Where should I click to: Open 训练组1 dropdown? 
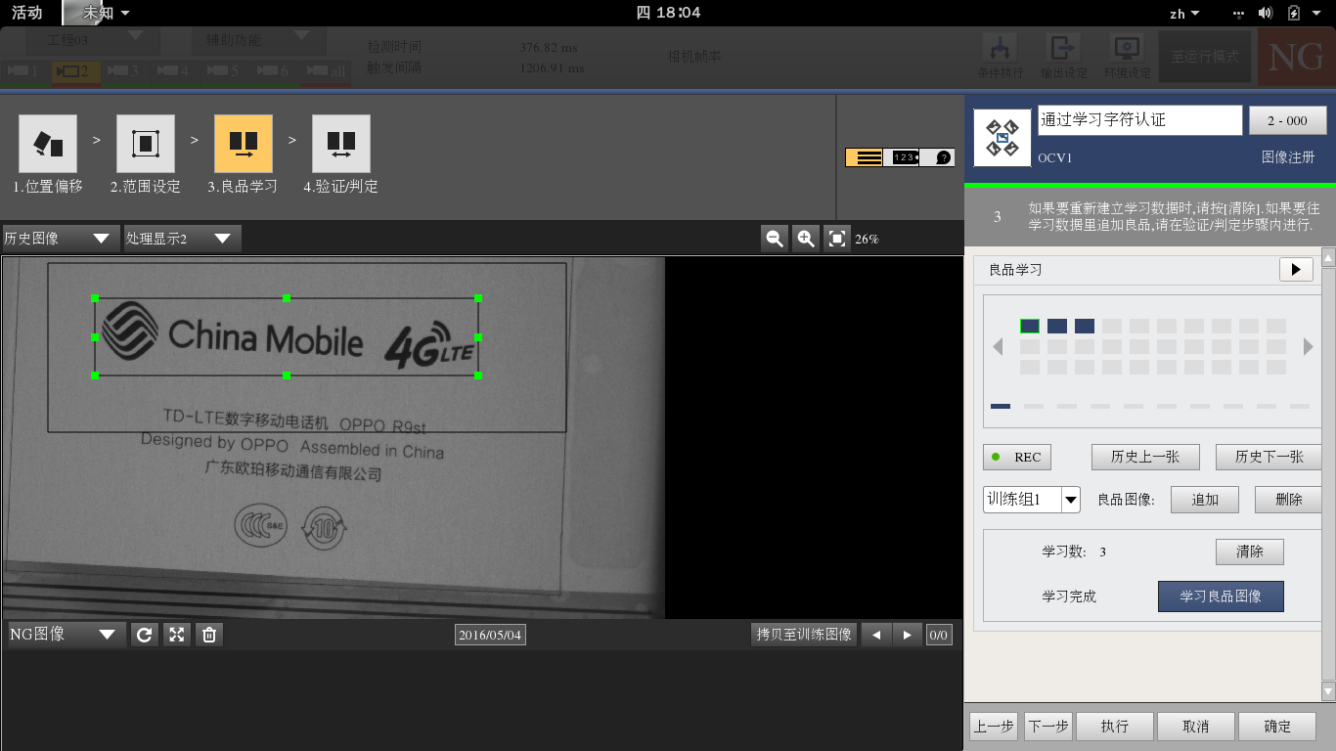tap(1032, 500)
